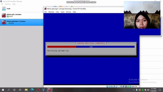The width and height of the screenshot is (163, 92).
Task: Click the green triangle tray icon
Action: click(x=143, y=90)
